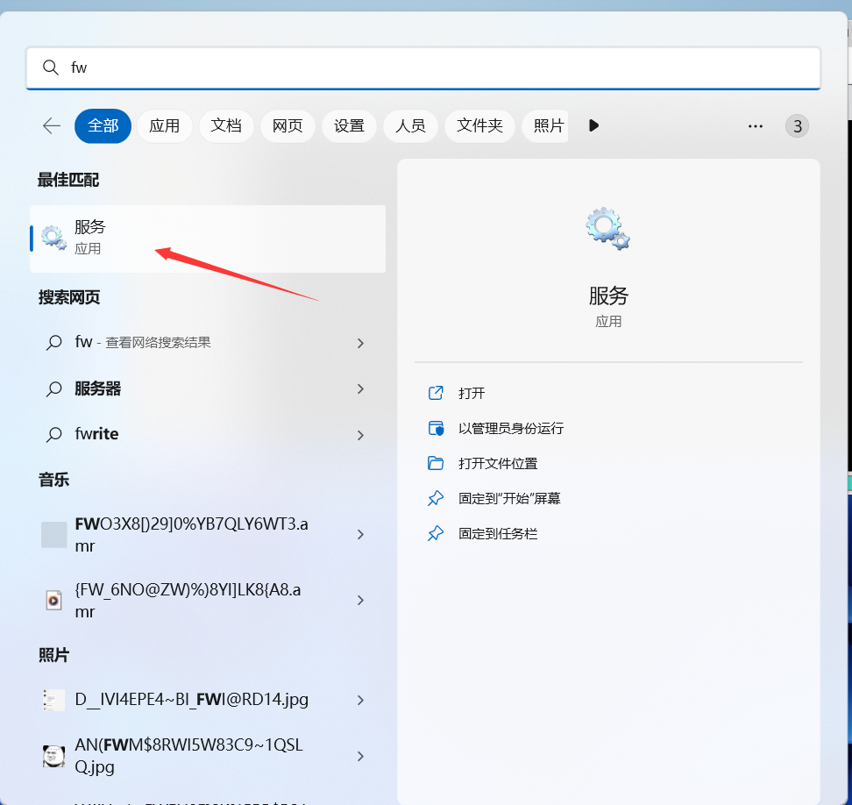Search the web for 服务器
Screen dimensions: 852x805
pyautogui.click(x=208, y=388)
